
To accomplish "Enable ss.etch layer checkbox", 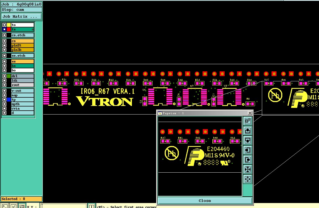I will coord(4,56).
